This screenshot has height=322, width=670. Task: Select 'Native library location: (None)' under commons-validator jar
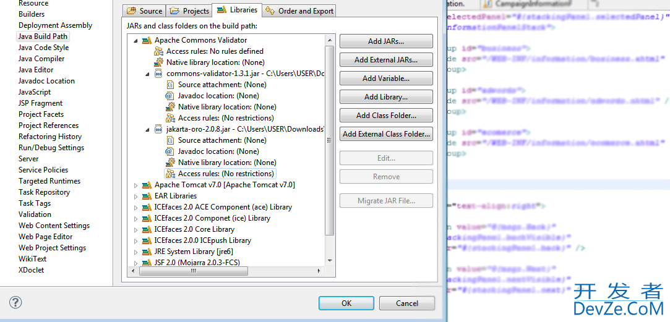click(227, 107)
